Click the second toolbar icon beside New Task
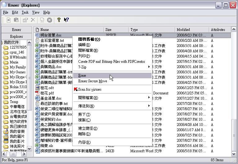Image resolution: width=238 pixels, height=164 pixels. point(16,20)
